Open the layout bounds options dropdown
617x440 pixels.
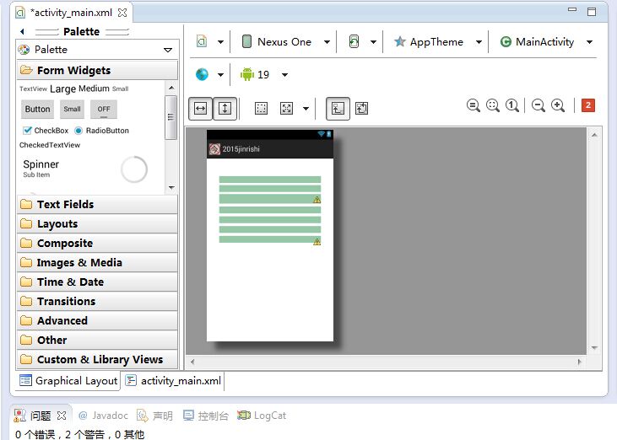(306, 109)
